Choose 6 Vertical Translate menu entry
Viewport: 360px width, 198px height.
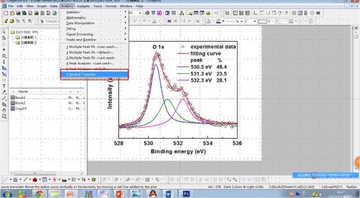94,74
